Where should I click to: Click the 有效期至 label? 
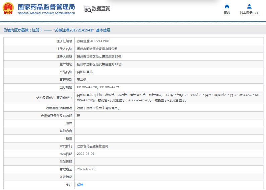[66, 169]
